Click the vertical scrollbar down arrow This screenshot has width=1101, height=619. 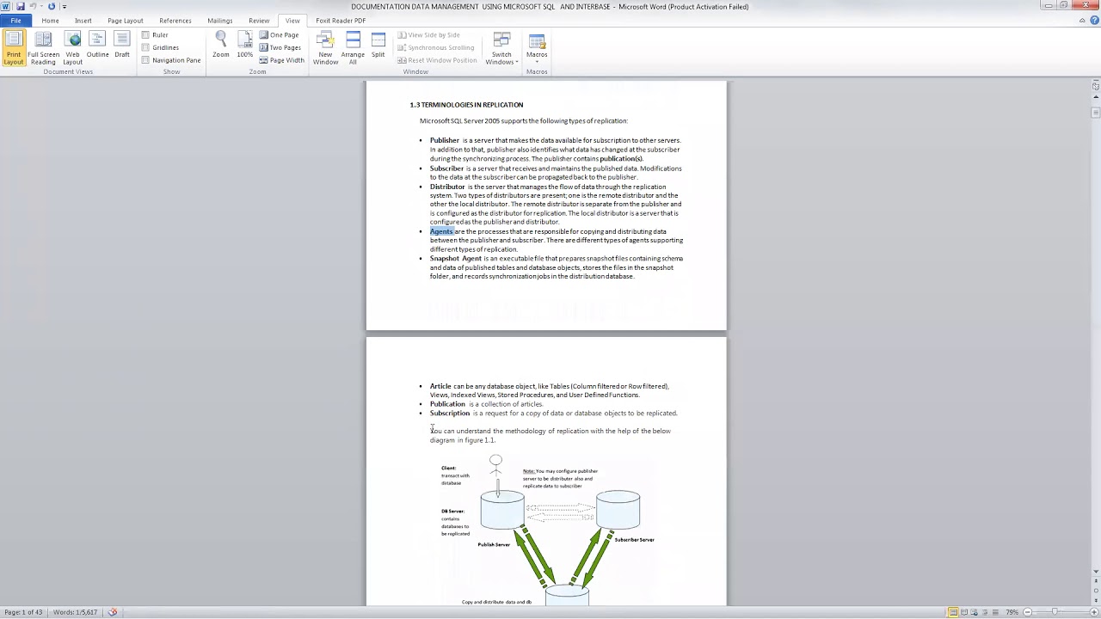point(1096,572)
